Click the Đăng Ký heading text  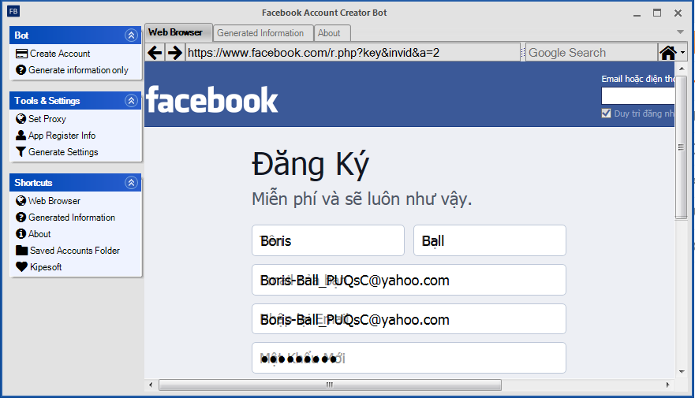click(x=310, y=165)
